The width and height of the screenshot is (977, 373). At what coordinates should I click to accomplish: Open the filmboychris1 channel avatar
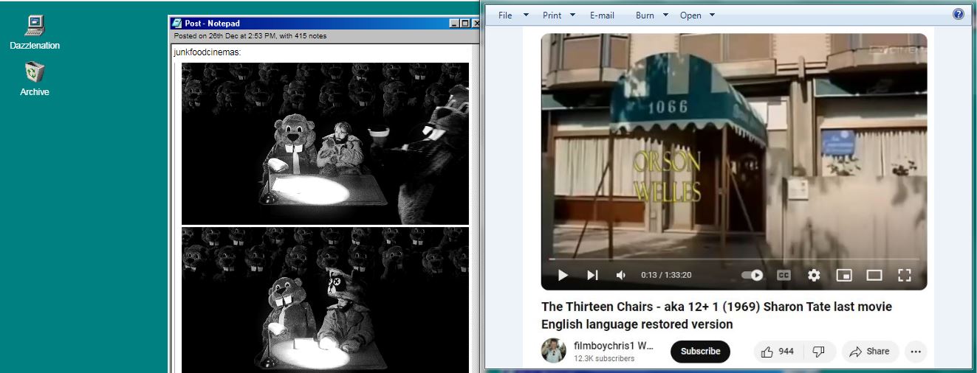(554, 351)
